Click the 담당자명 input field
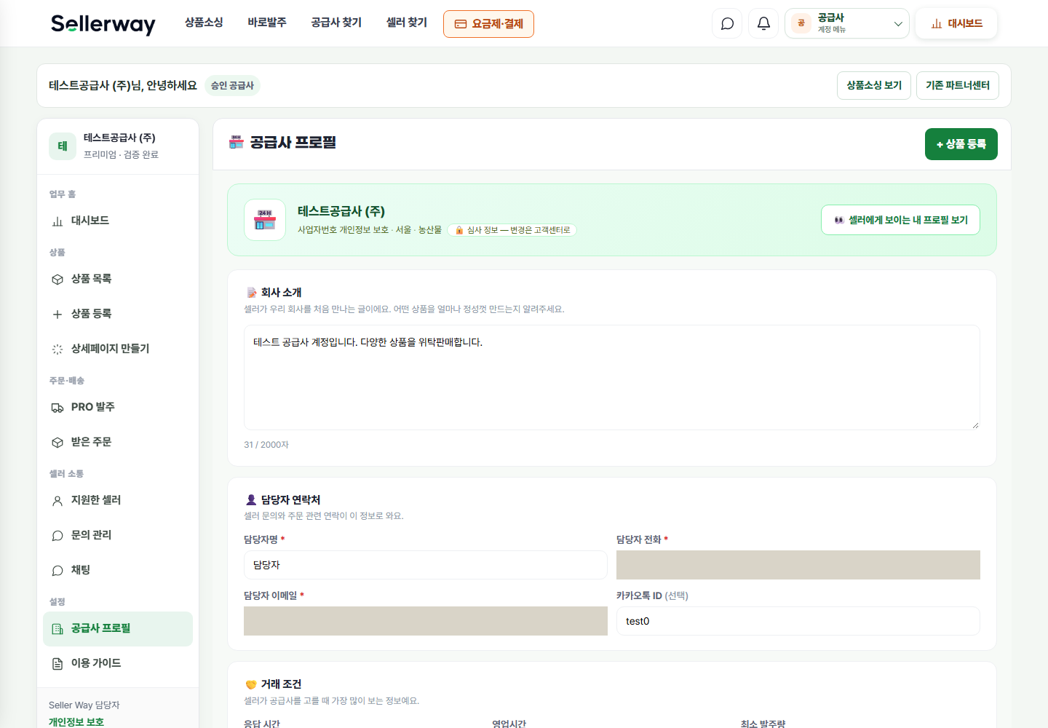Screen dimensions: 1048x728 pos(426,565)
